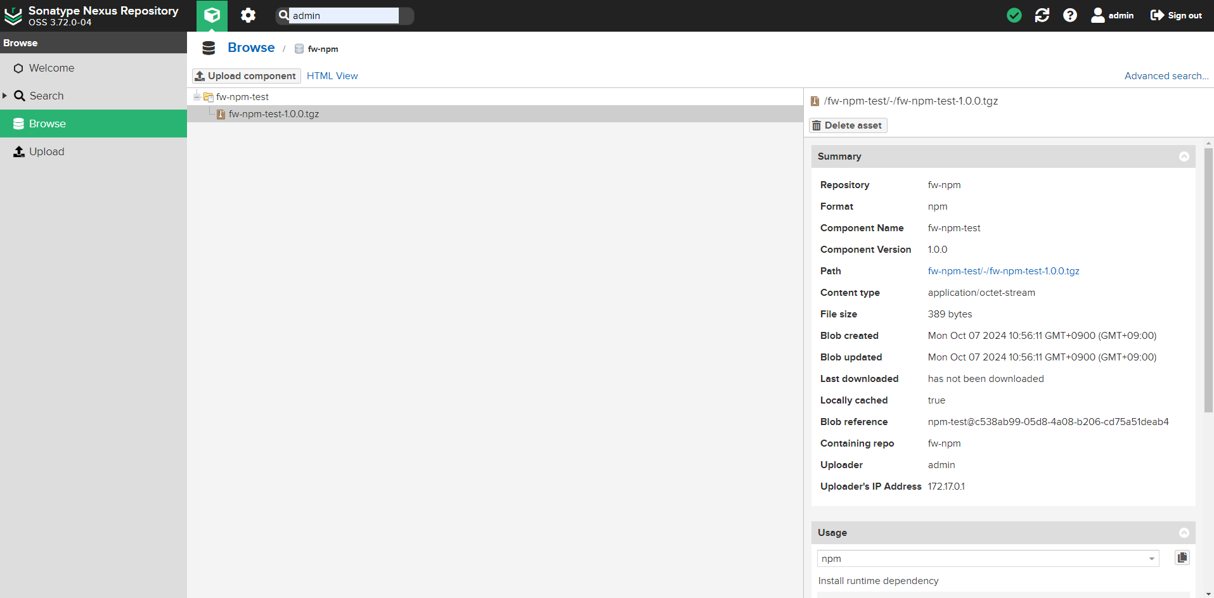Click the Install runtime dependency label
The width and height of the screenshot is (1214, 598).
pyautogui.click(x=878, y=581)
